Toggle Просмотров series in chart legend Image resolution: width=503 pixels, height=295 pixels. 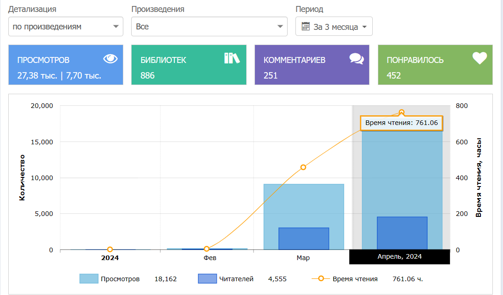pos(120,279)
